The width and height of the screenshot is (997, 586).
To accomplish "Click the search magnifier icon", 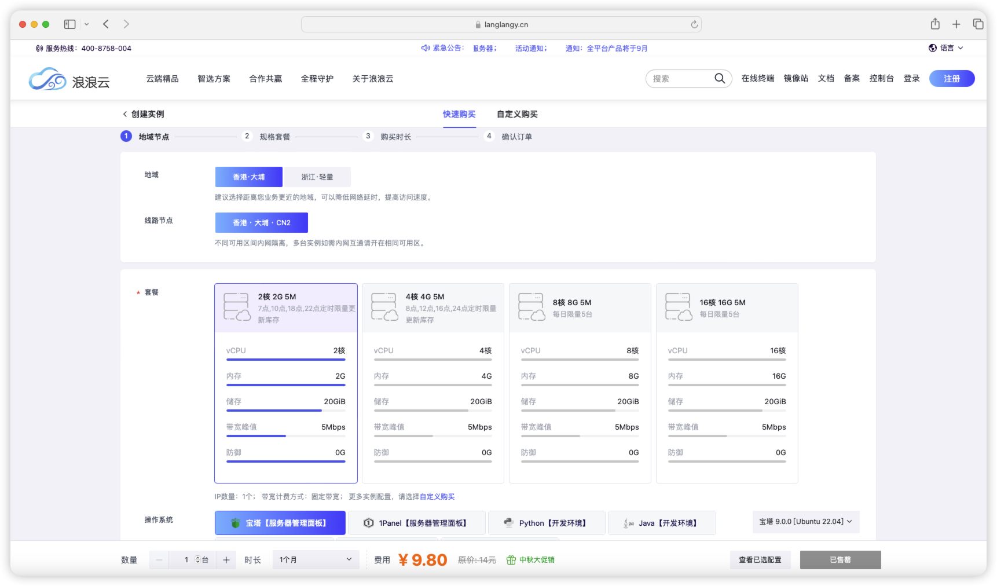I will (719, 78).
